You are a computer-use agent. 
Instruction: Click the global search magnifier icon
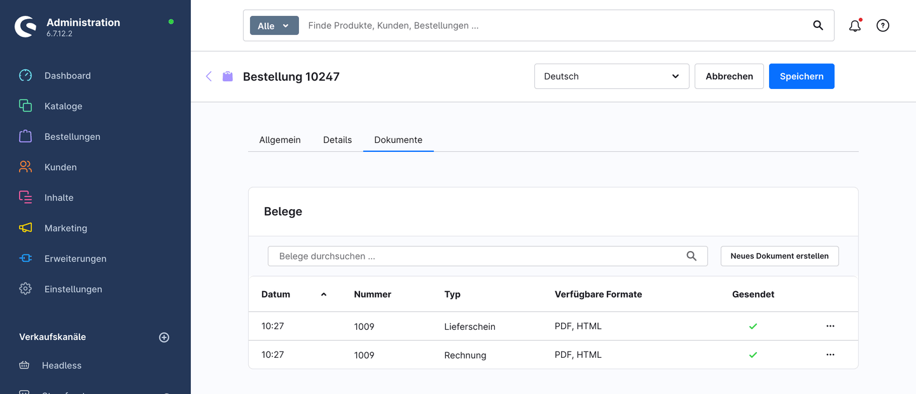pyautogui.click(x=818, y=25)
